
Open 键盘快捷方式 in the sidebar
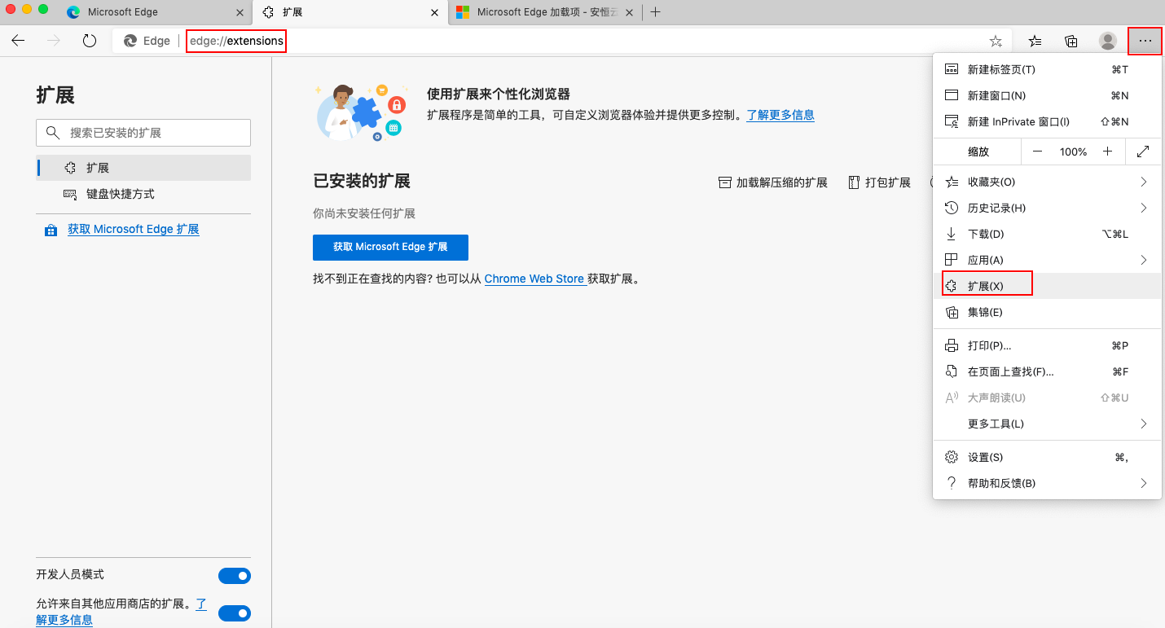[143, 194]
